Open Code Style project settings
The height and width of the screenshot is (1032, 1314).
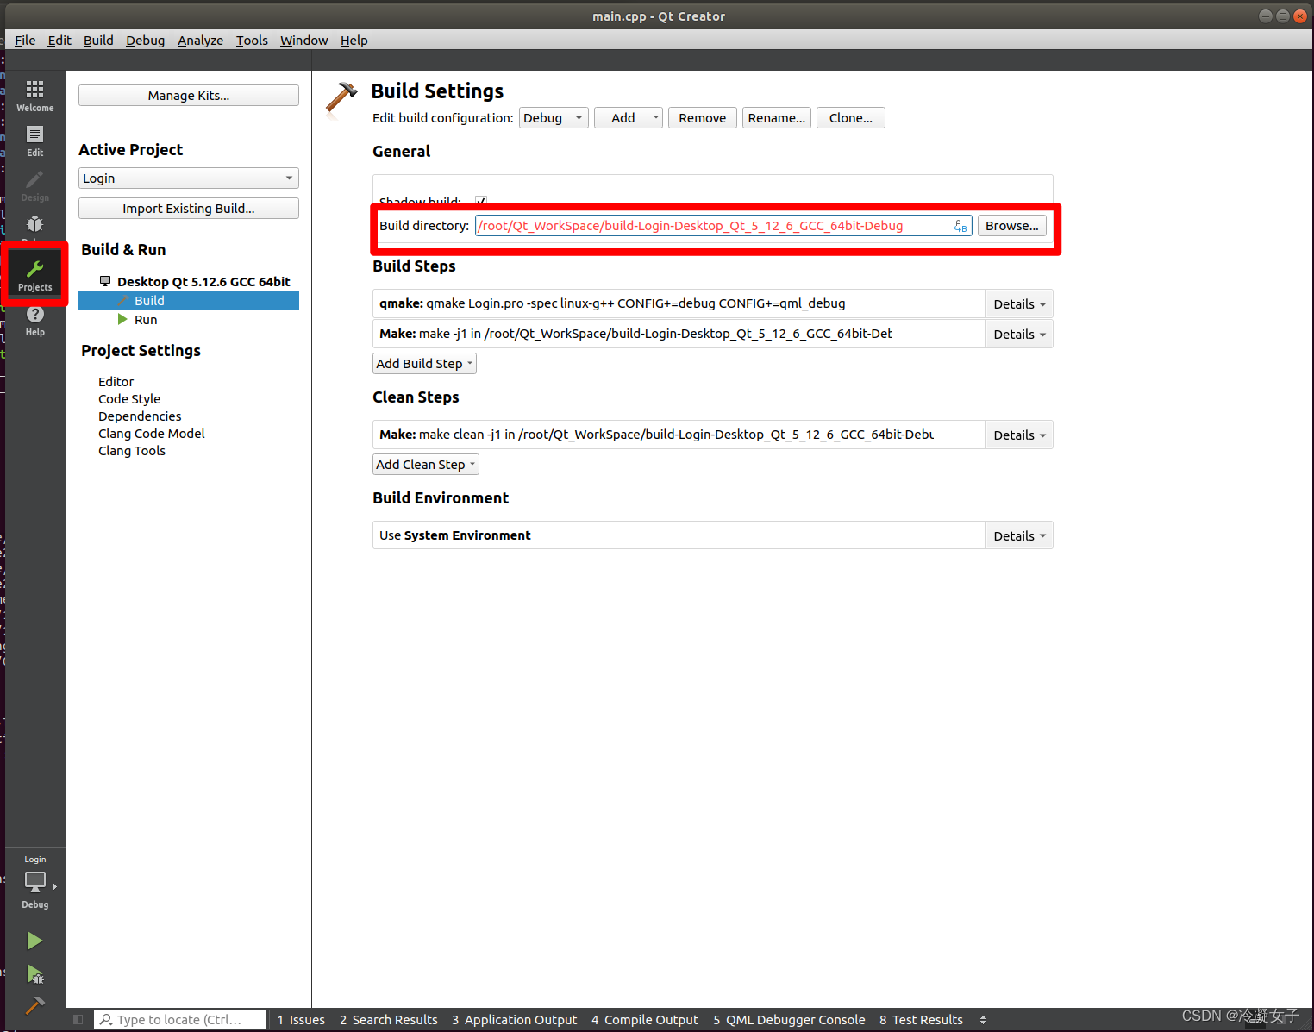[129, 399]
